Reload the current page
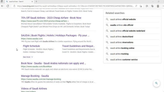 8,6
